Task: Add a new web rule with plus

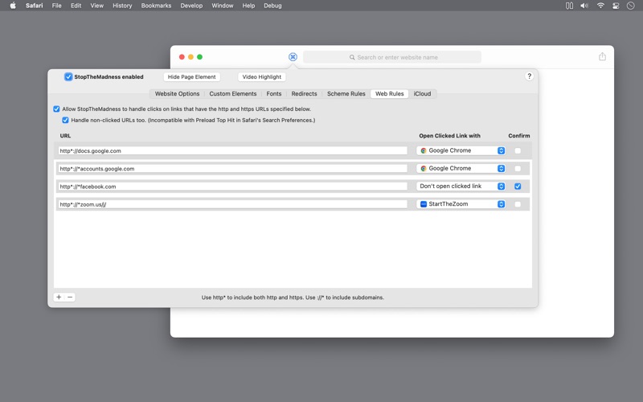Action: tap(59, 297)
